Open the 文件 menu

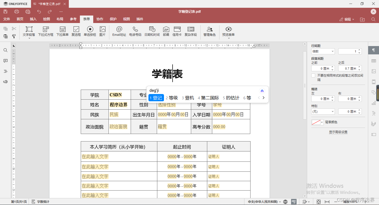pyautogui.click(x=7, y=19)
